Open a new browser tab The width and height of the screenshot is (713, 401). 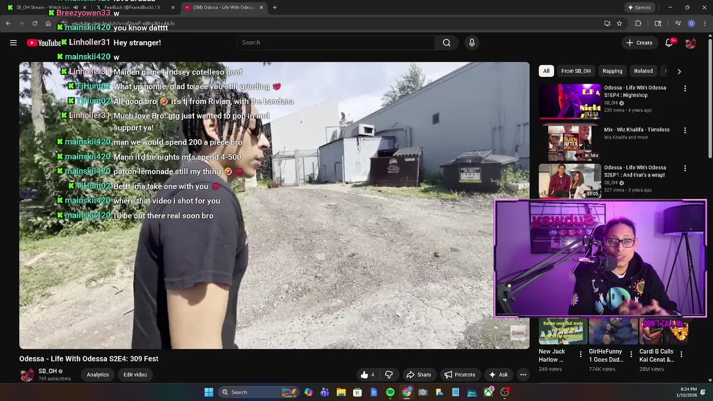tap(275, 7)
